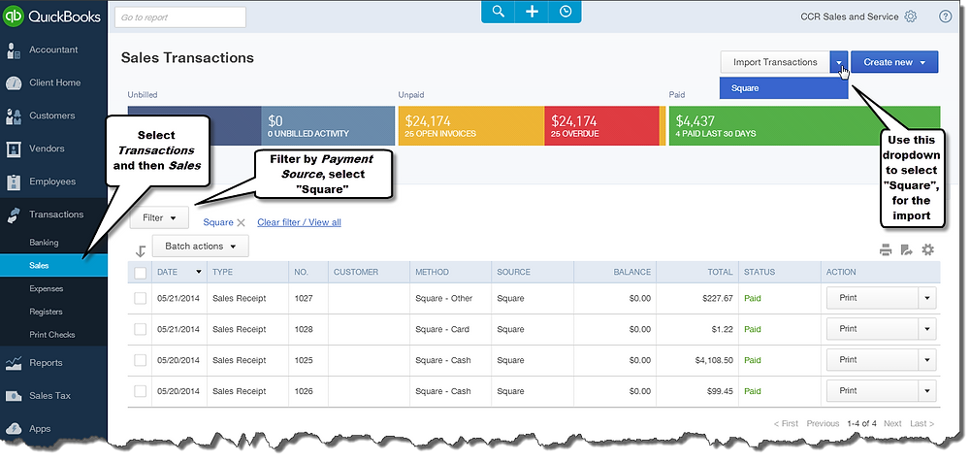Click the red 25 overdue bar
The image size is (970, 462).
(602, 126)
